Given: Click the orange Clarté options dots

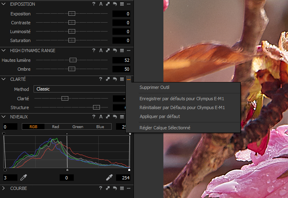Looking at the screenshot, I should pyautogui.click(x=129, y=79).
